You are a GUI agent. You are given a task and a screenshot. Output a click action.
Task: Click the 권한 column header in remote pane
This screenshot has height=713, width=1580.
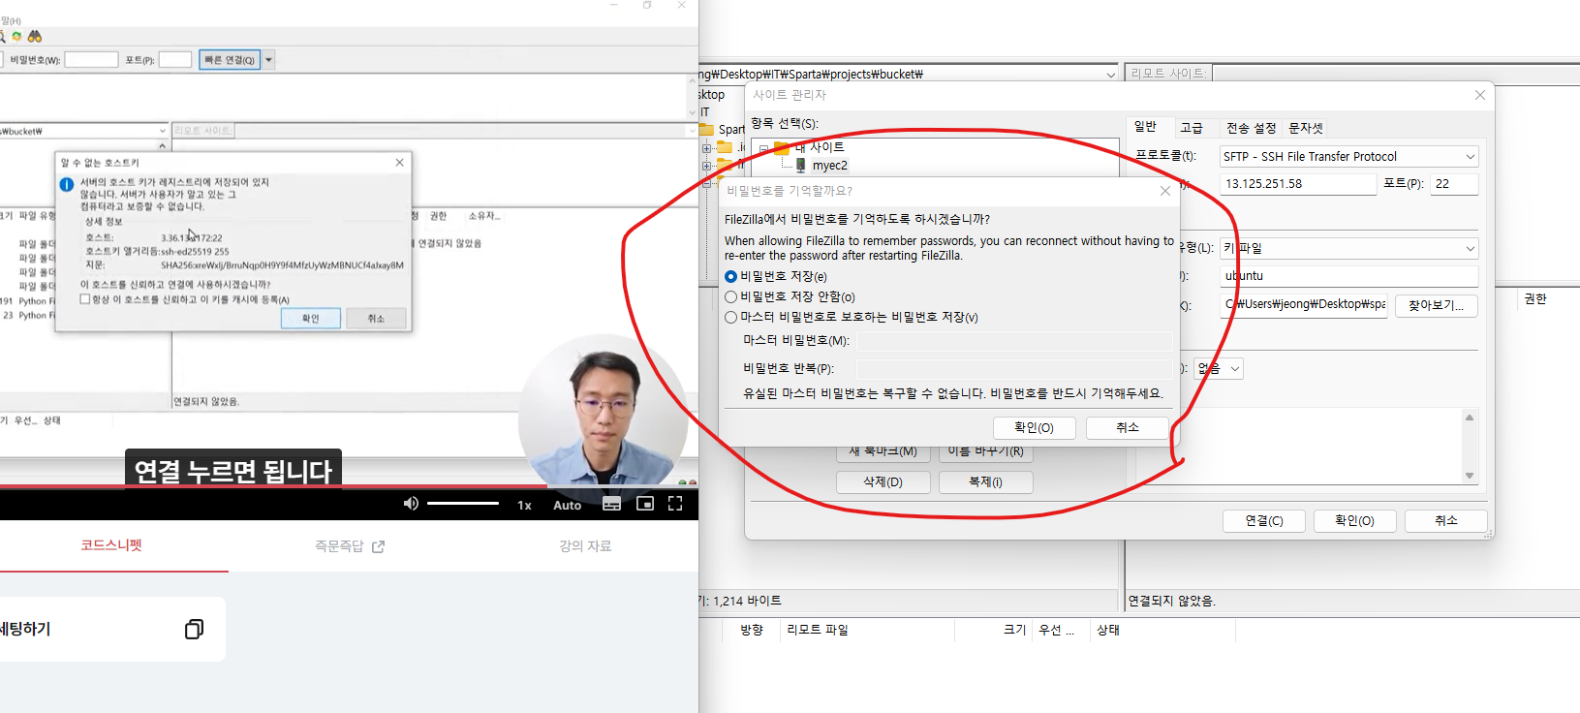tap(1535, 299)
